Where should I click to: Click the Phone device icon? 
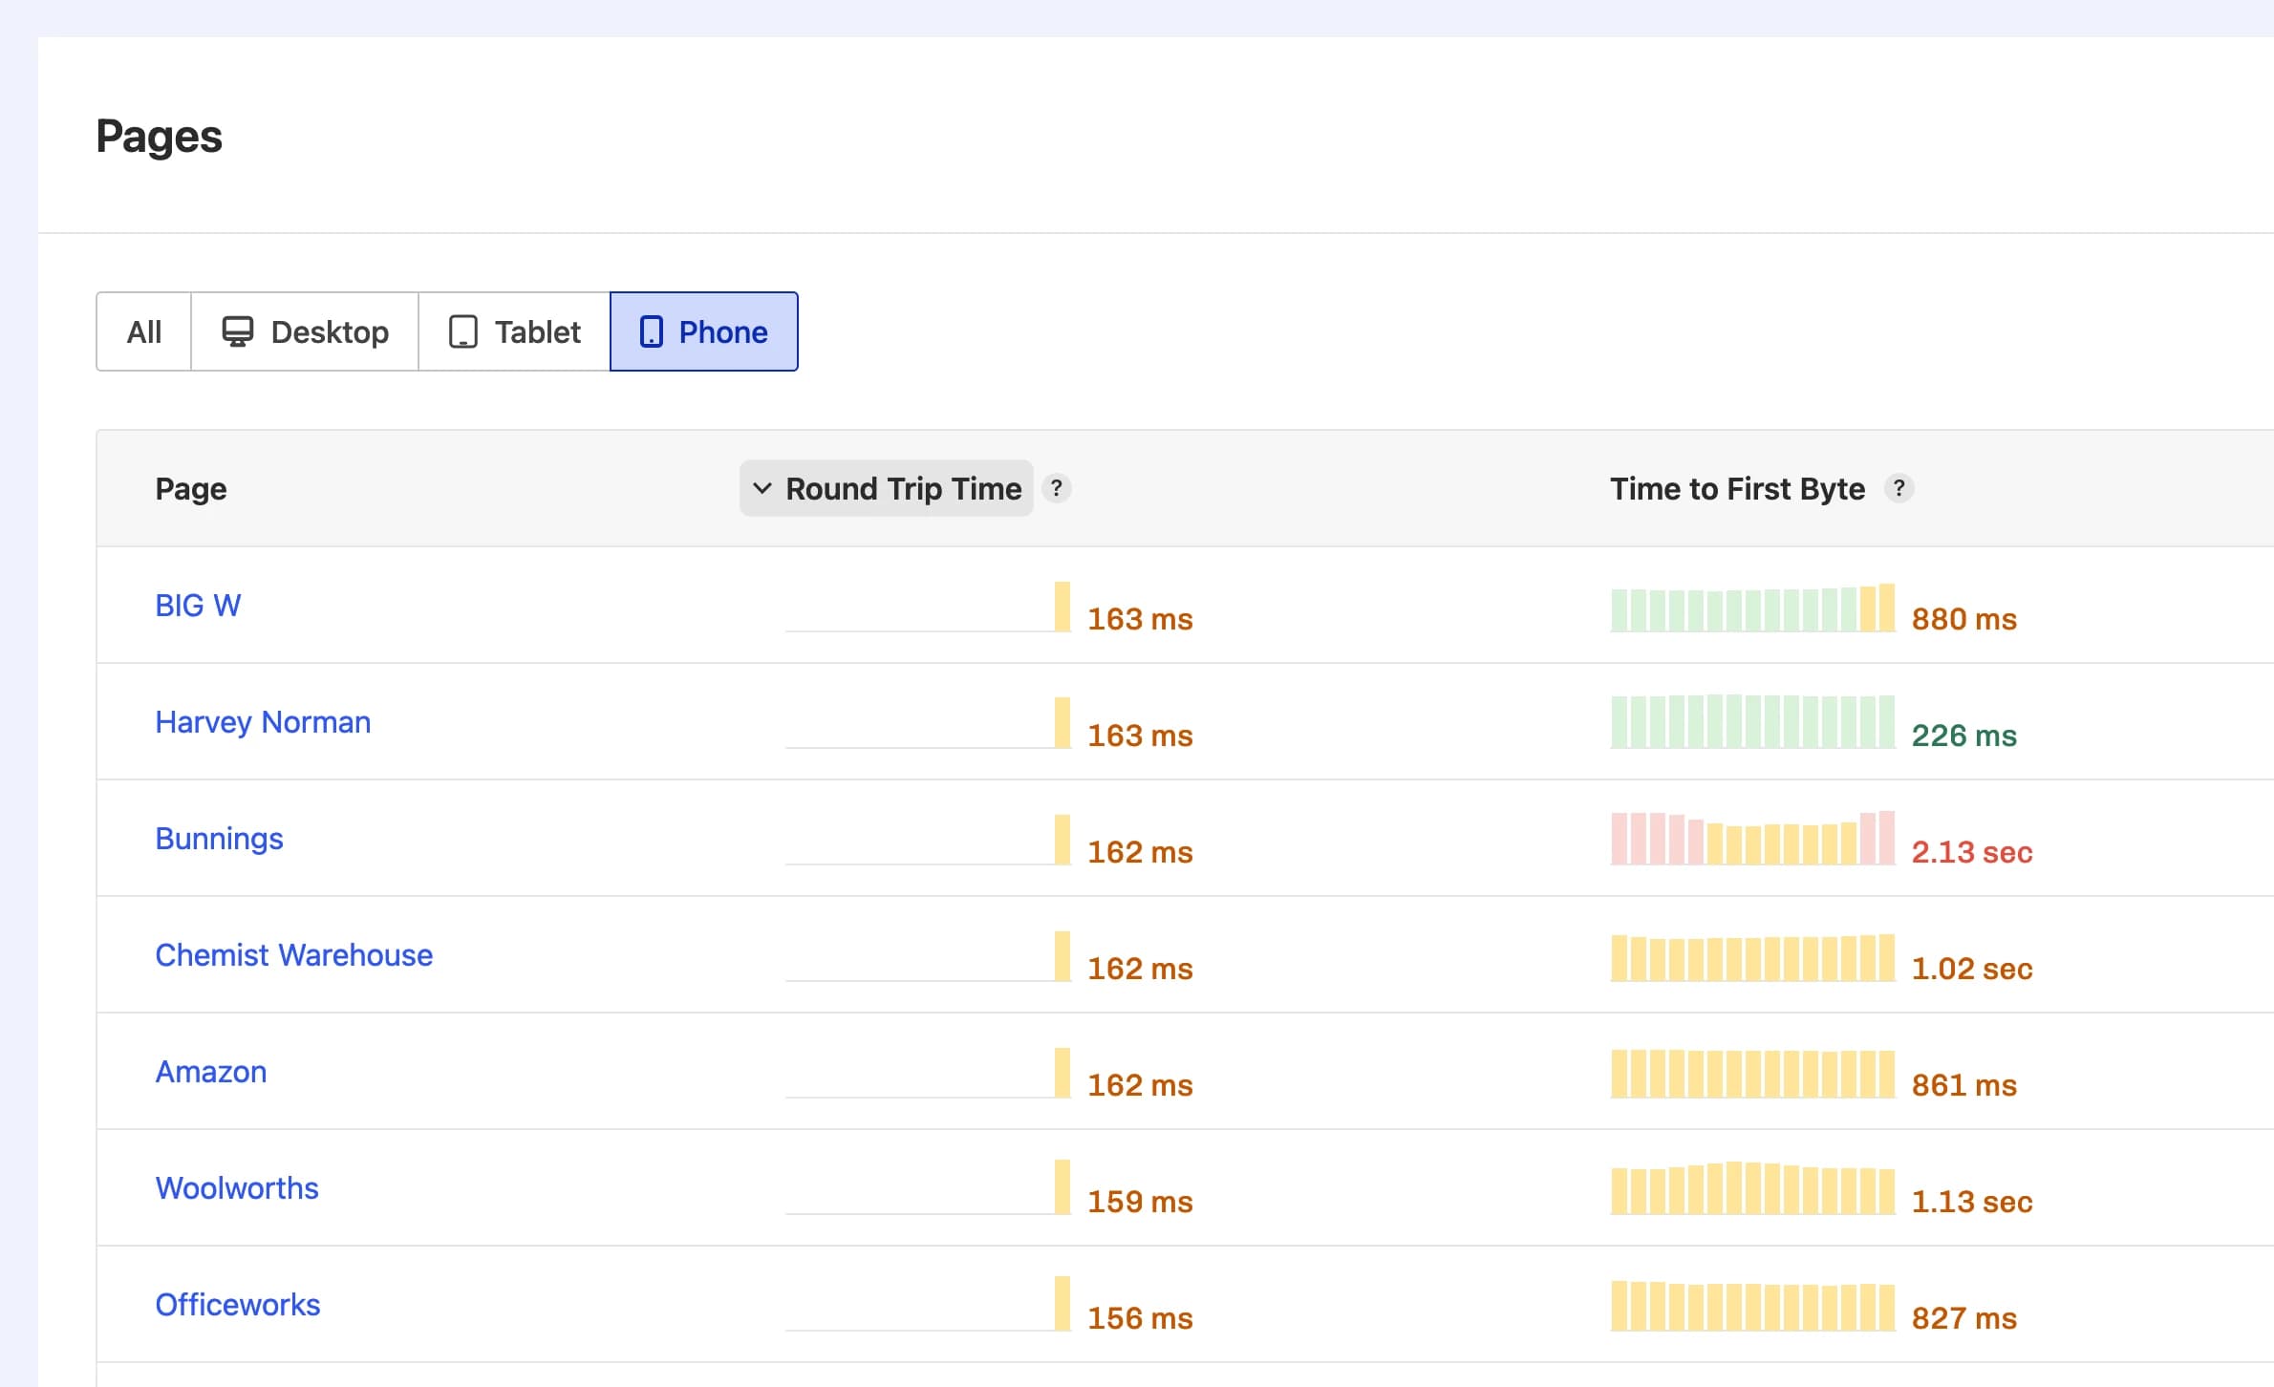click(x=653, y=331)
